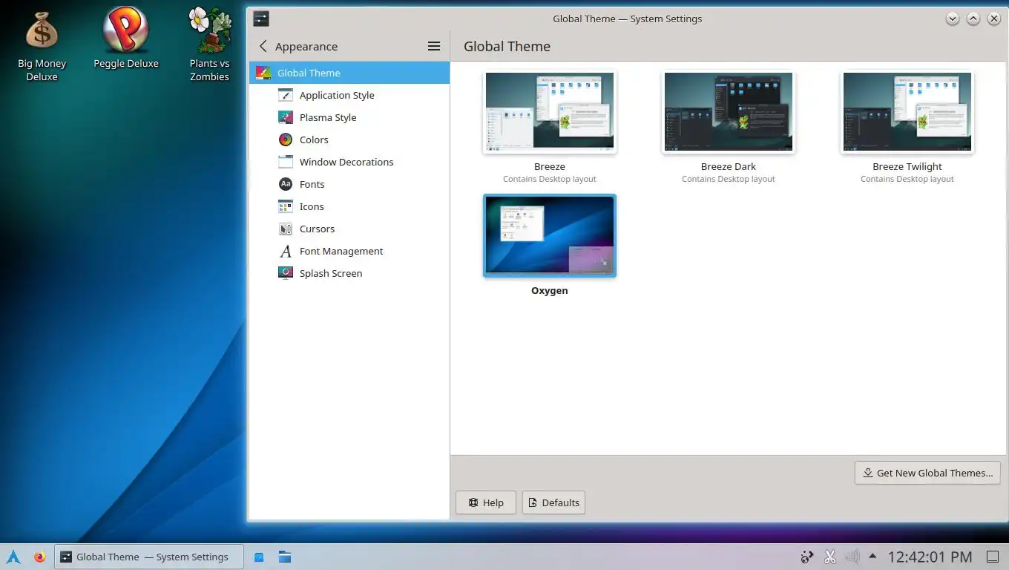Open the System Settings window menu icon

pyautogui.click(x=261, y=19)
